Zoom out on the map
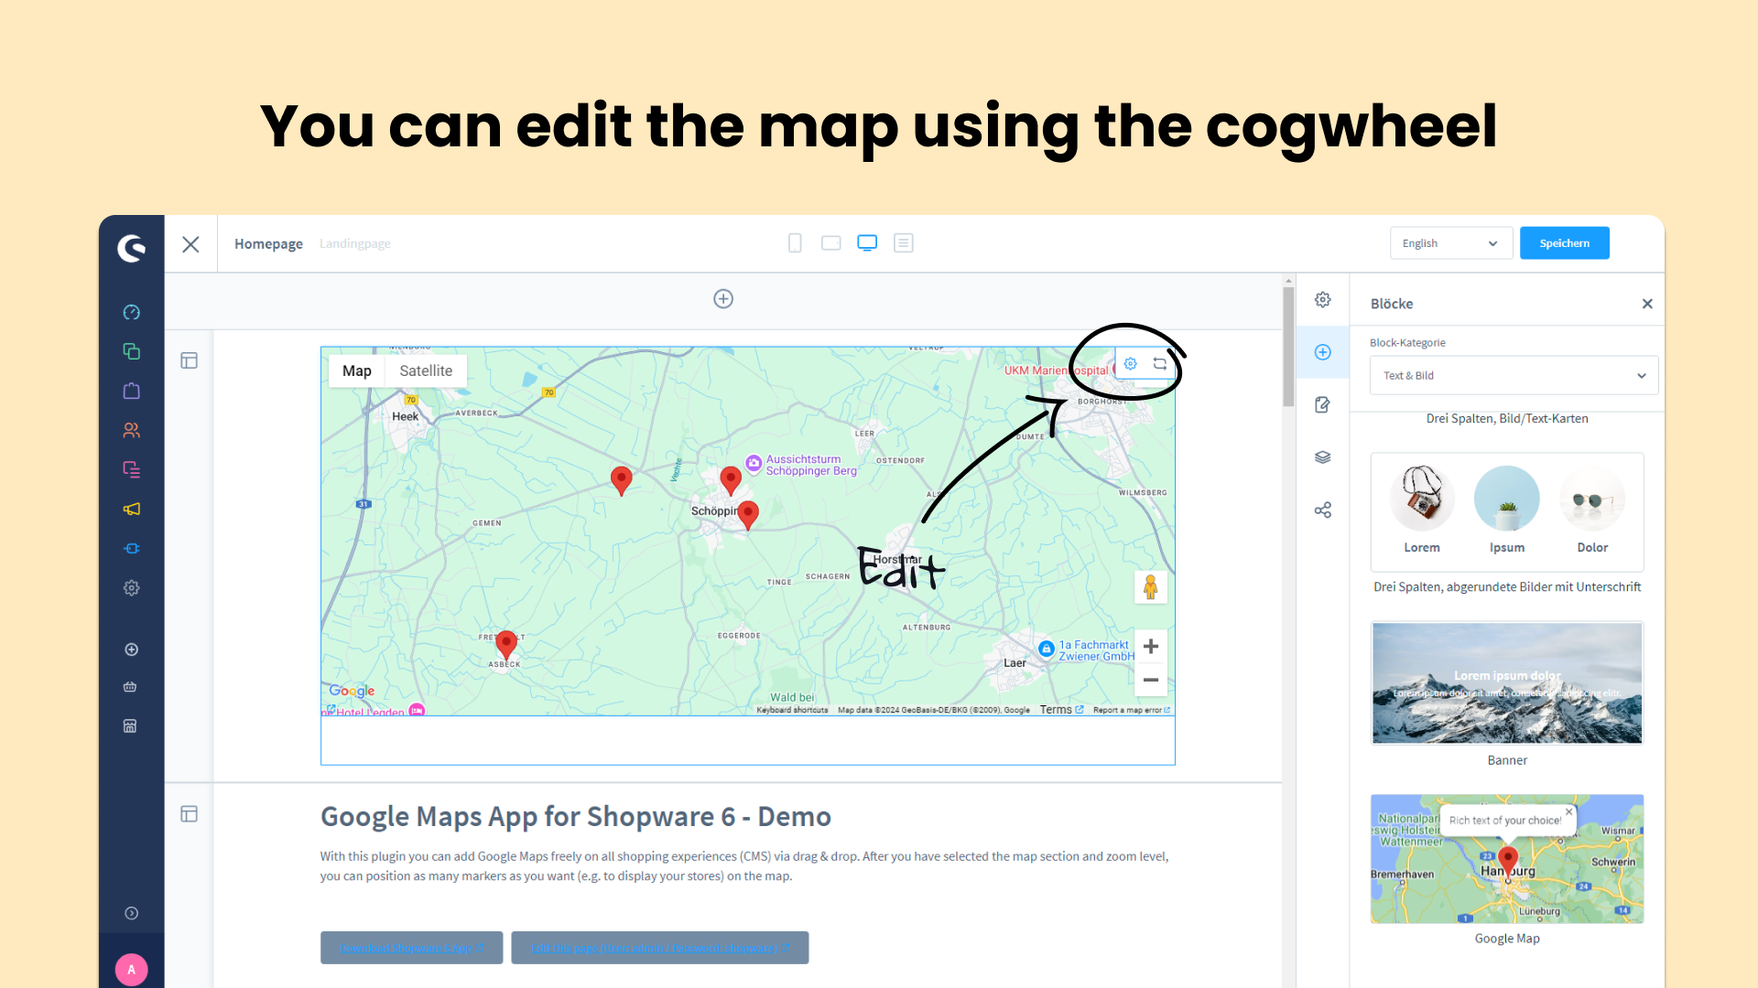Image resolution: width=1758 pixels, height=988 pixels. 1151,680
